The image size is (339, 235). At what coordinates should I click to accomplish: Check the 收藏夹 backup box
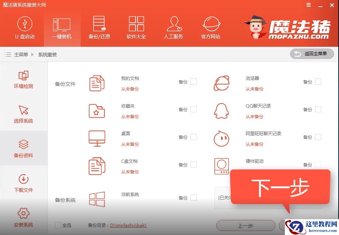[193, 109]
